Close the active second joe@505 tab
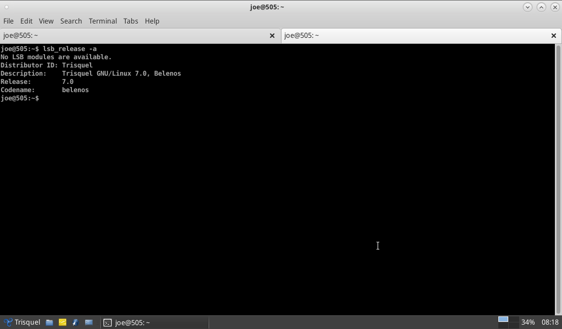Image resolution: width=562 pixels, height=329 pixels. point(553,36)
